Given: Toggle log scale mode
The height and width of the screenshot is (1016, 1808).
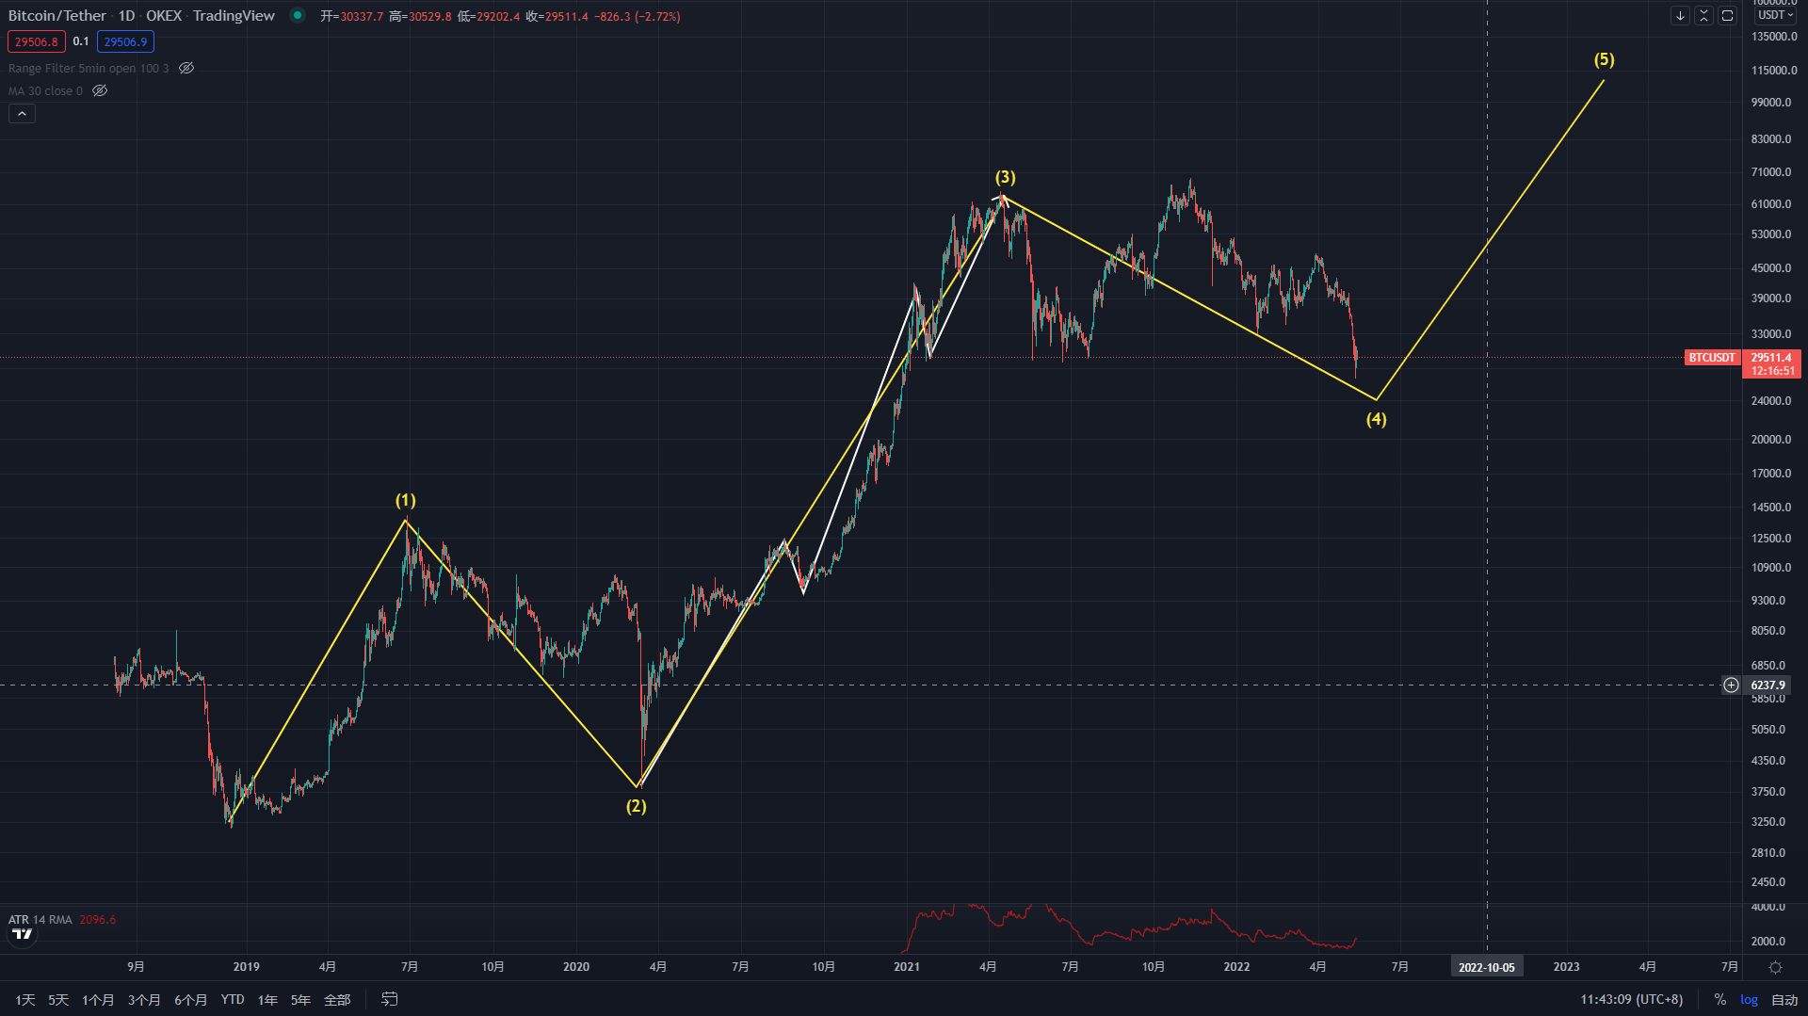Looking at the screenshot, I should (x=1749, y=999).
